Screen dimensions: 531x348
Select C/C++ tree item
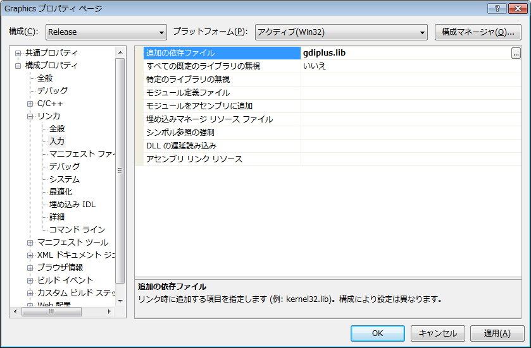[x=50, y=104]
